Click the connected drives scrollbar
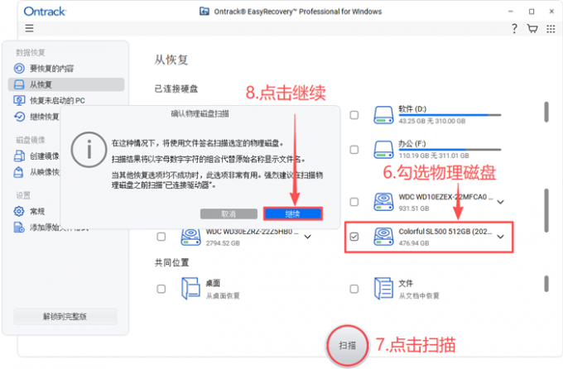Image resolution: width=563 pixels, height=369 pixels. tap(546, 112)
